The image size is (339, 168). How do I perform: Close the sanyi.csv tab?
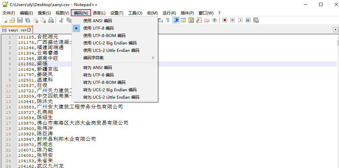click(29, 30)
